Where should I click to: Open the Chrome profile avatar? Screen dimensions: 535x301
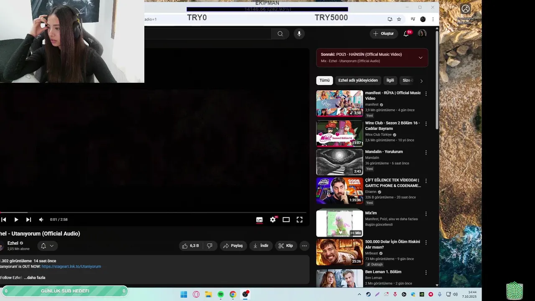pyautogui.click(x=423, y=19)
